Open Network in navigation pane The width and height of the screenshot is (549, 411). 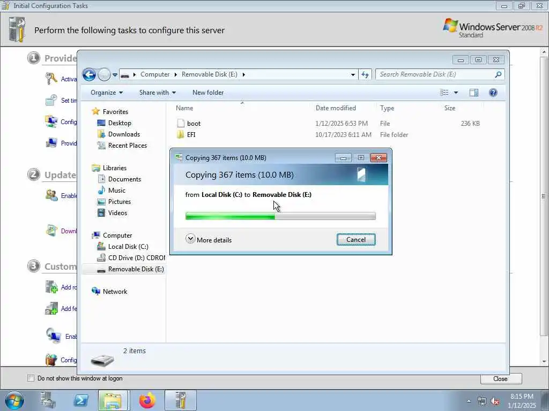115,292
